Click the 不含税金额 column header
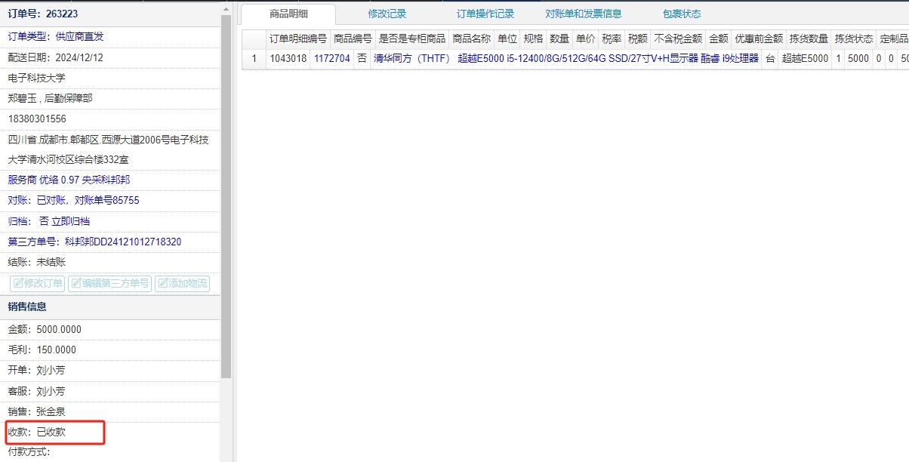Screen dimensions: 909x462 pos(678,38)
